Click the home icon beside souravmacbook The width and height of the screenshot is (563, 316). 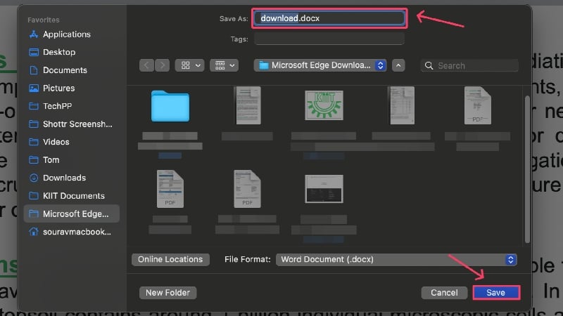[34, 232]
